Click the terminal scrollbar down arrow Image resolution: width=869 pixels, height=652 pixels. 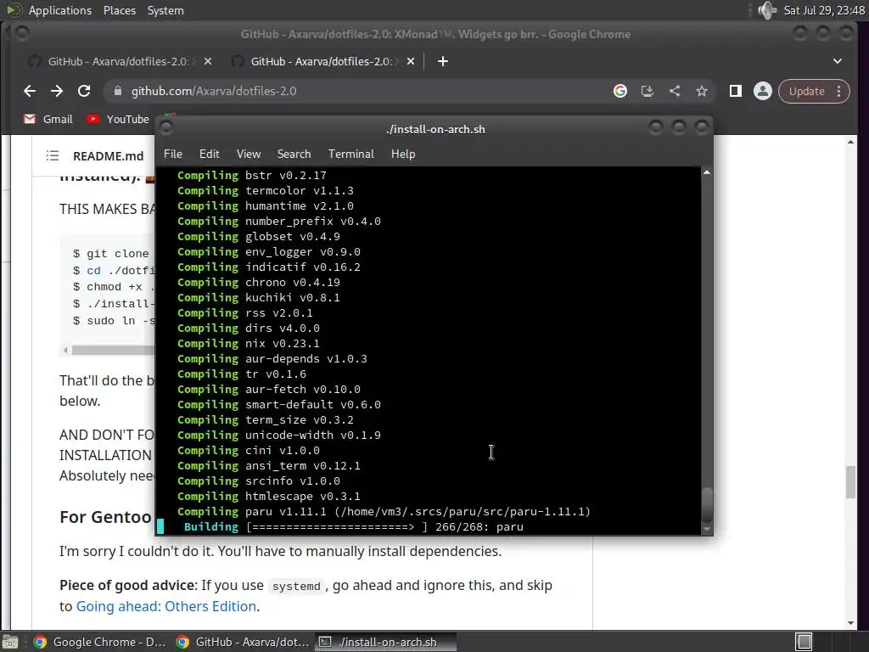(x=707, y=529)
